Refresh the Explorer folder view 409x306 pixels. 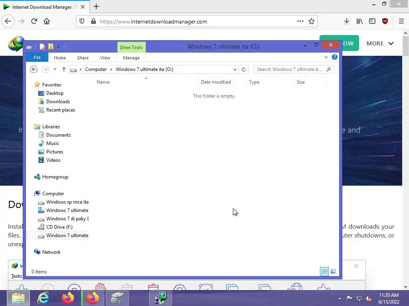pyautogui.click(x=244, y=69)
